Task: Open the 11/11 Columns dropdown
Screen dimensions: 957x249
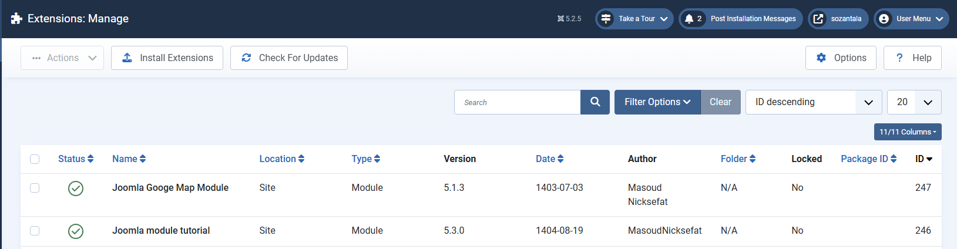Action: coord(908,132)
